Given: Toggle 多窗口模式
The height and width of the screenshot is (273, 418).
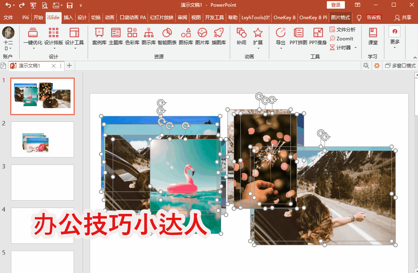Looking at the screenshot, I should (x=400, y=66).
